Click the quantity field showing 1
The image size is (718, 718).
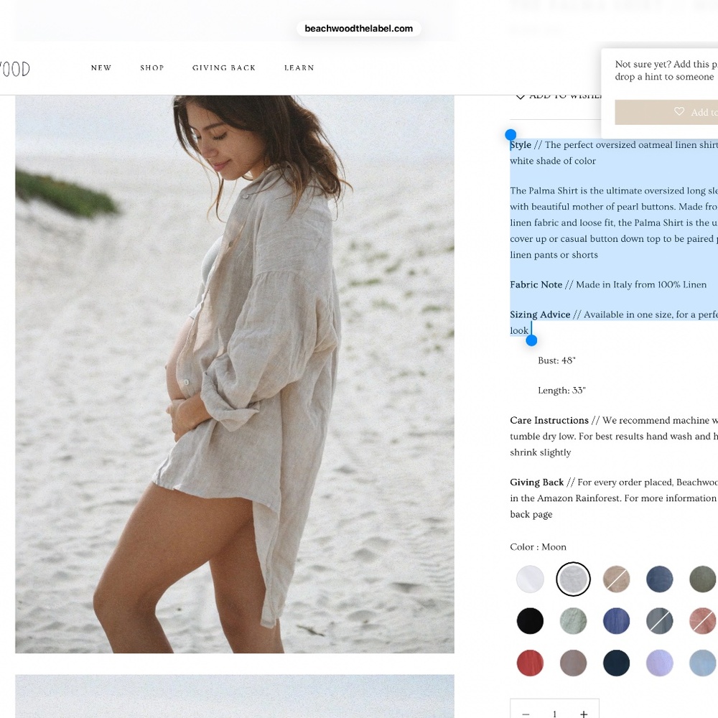coord(554,714)
